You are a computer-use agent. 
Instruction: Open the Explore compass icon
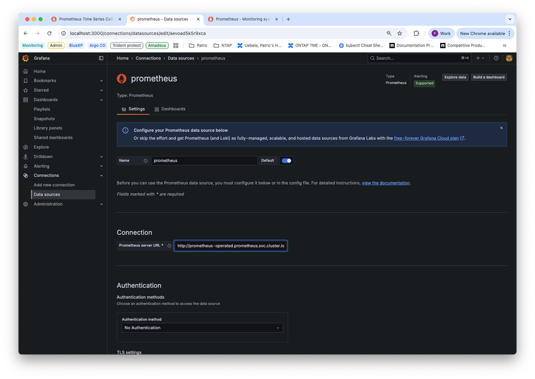coord(26,147)
